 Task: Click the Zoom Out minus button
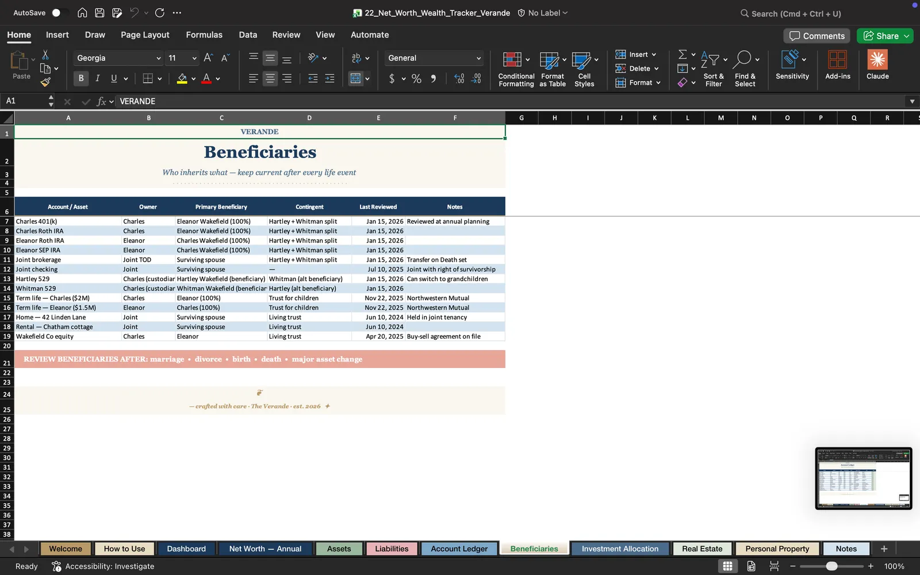tap(793, 566)
